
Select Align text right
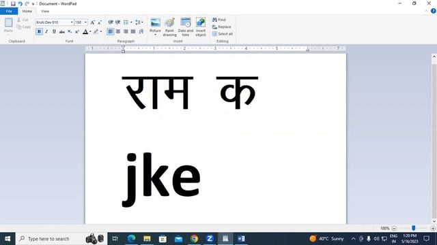[126, 32]
